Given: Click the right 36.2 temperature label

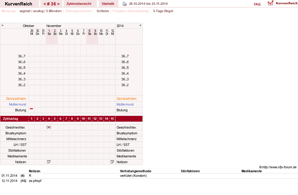Looking at the screenshot, I should [x=125, y=85].
